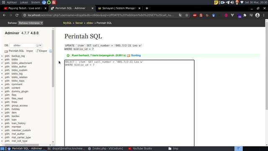Reload the Adminer page
This screenshot has height=151, width=268.
tap(17, 15)
